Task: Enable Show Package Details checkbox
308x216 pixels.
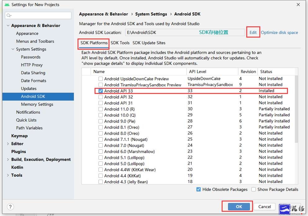Action: (254, 189)
